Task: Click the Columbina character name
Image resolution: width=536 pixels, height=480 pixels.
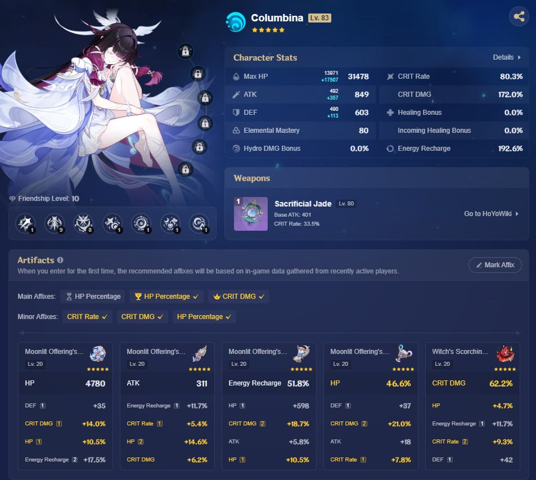Action: [277, 18]
